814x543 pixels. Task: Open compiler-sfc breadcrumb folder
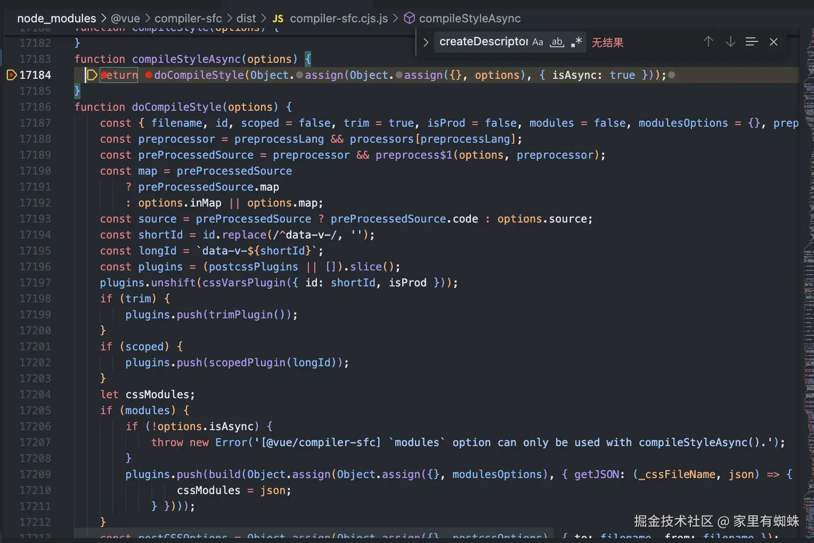tap(188, 19)
